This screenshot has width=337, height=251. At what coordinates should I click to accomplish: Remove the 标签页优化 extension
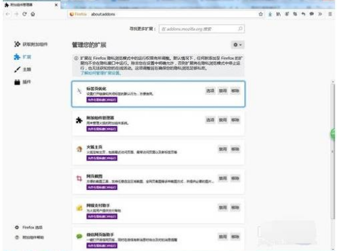[235, 90]
